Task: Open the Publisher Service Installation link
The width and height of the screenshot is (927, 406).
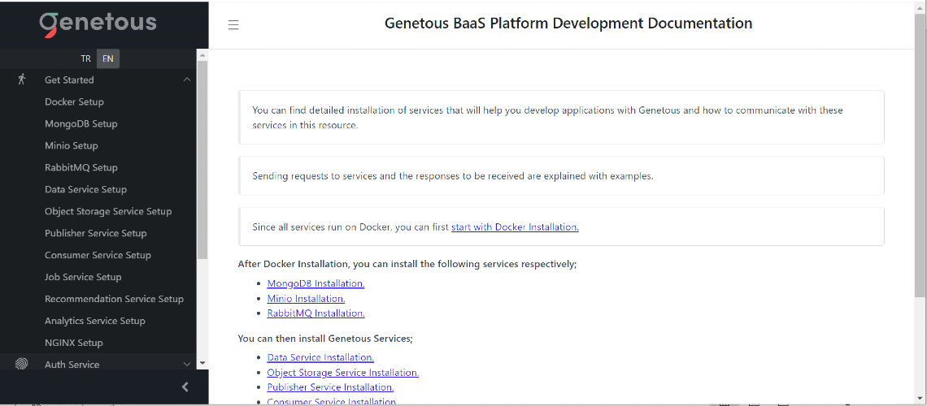Action: 330,387
